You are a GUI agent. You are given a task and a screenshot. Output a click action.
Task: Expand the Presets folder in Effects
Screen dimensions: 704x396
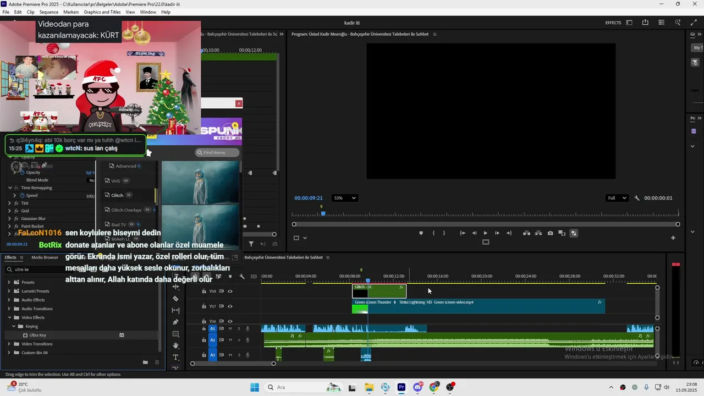pyautogui.click(x=9, y=282)
